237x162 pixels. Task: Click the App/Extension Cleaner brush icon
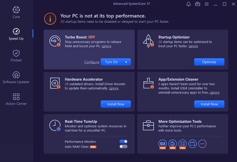click(148, 83)
